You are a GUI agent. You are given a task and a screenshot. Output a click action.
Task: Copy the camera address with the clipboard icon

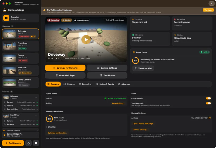coord(210,118)
